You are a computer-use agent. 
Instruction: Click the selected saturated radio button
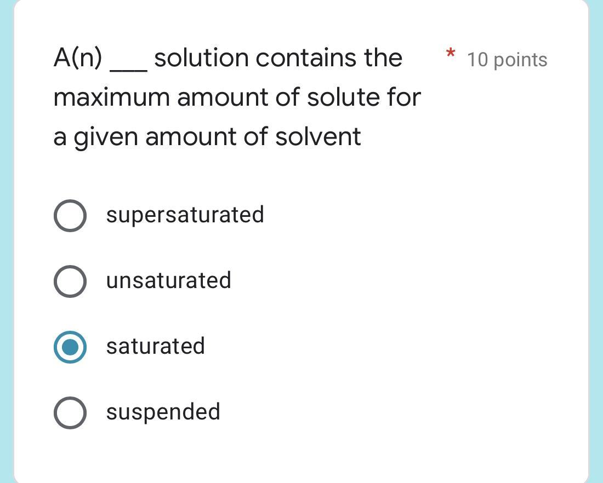pyautogui.click(x=70, y=347)
